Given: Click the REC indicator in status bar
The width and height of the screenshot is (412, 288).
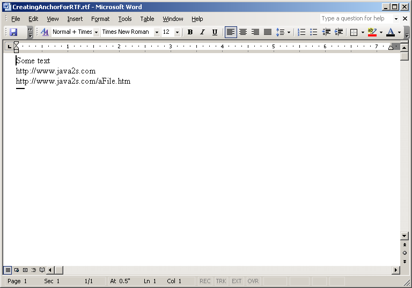Looking at the screenshot, I should (x=205, y=281).
